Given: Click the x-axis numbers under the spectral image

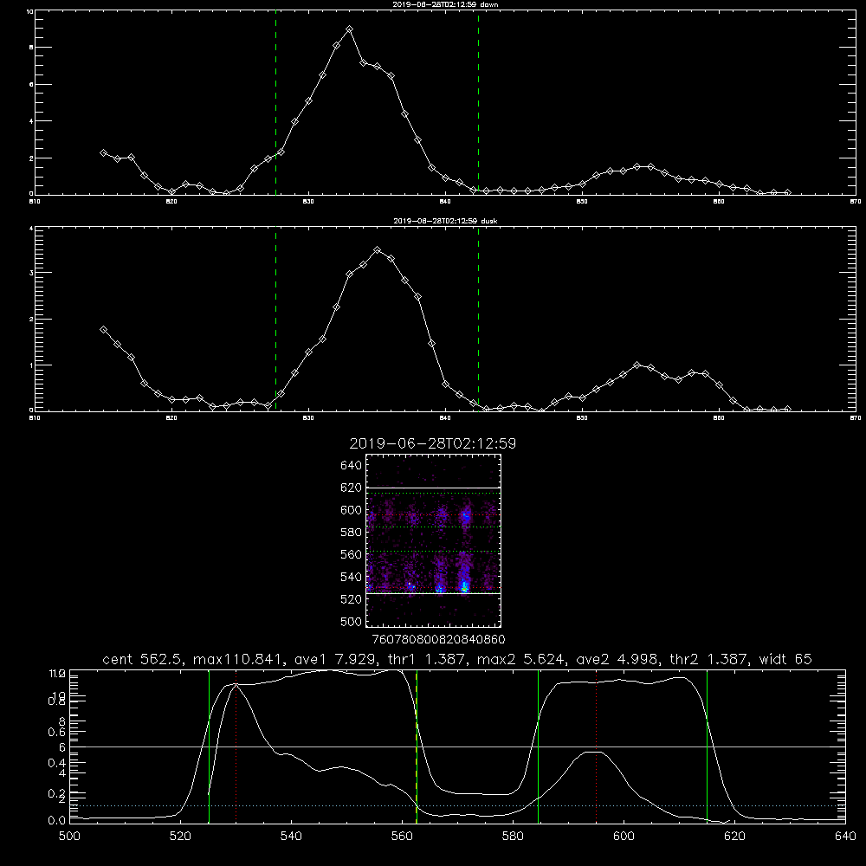Looking at the screenshot, I should 438,640.
